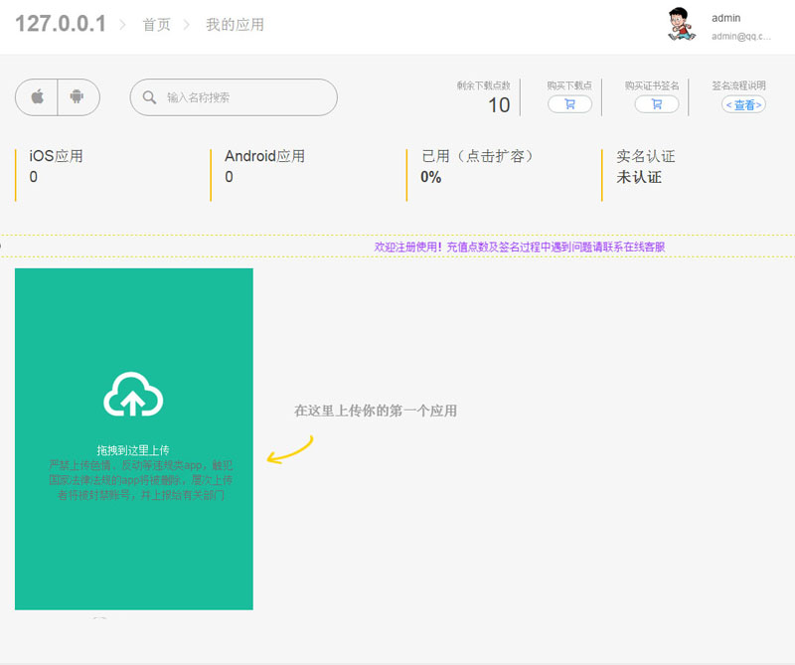This screenshot has width=795, height=665.
Task: Click the magnifier search icon
Action: [150, 97]
